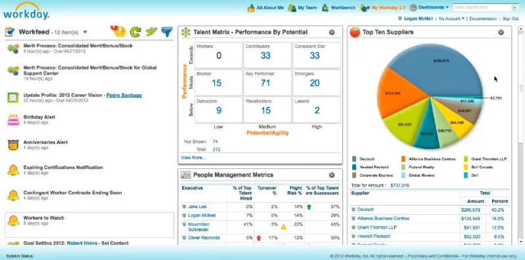
Task: Open Alliance Business Centres supplier link
Action: tap(383, 218)
